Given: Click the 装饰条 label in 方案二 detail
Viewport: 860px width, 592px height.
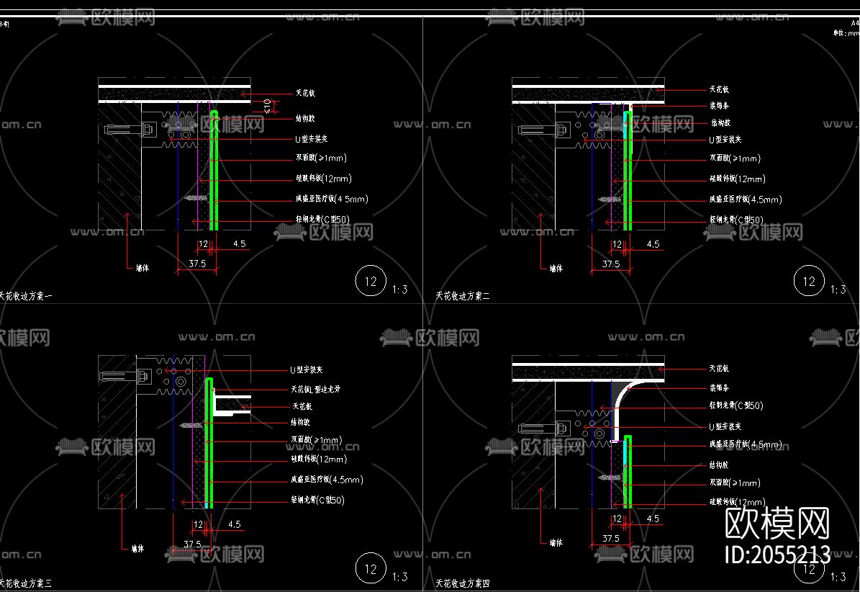Looking at the screenshot, I should click(x=719, y=105).
